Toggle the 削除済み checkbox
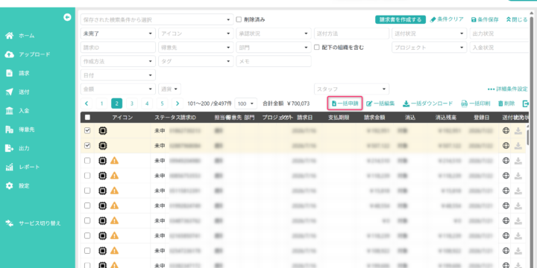 pyautogui.click(x=239, y=19)
